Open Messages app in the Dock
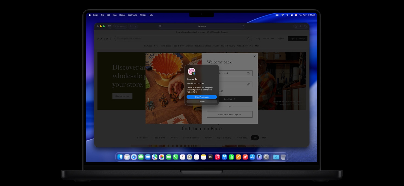This screenshot has height=186, width=404. click(x=141, y=157)
